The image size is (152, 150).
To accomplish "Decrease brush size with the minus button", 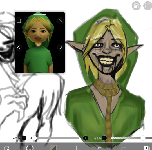I will (x=24, y=138).
